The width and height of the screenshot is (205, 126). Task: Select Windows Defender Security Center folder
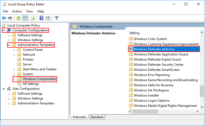click(159, 65)
